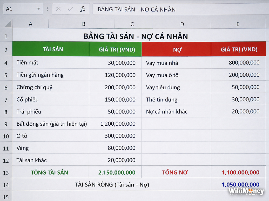Click the cancel X icon in formula bar
This screenshot has width=269, height=201.
(x=58, y=9)
